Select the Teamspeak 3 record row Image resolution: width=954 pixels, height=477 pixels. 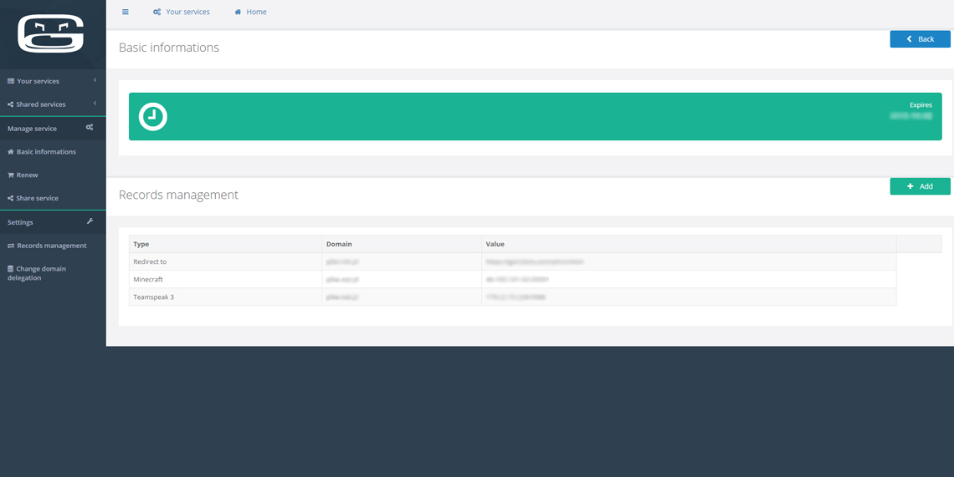[x=512, y=297]
